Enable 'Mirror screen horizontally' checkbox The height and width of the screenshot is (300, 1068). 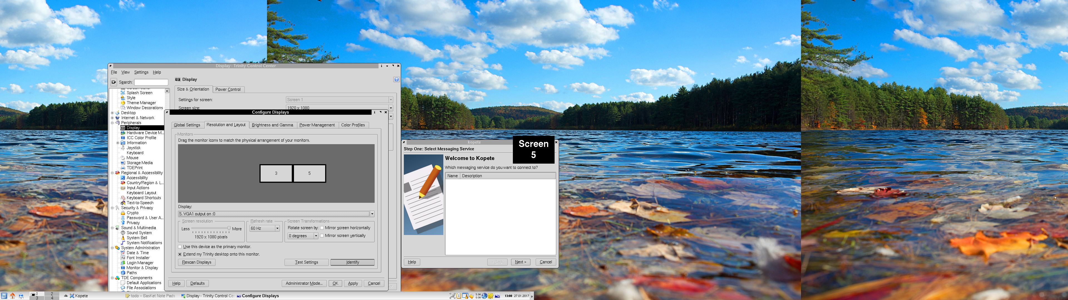point(322,228)
